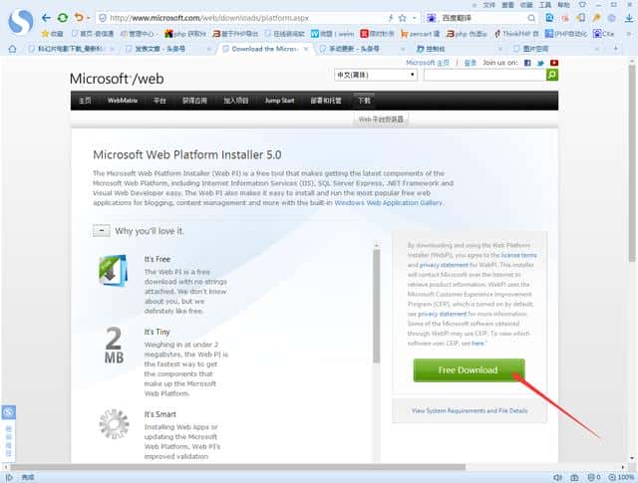Open the language dropdown 中文(简体)
Image resolution: width=638 pixels, height=483 pixels.
coord(376,75)
